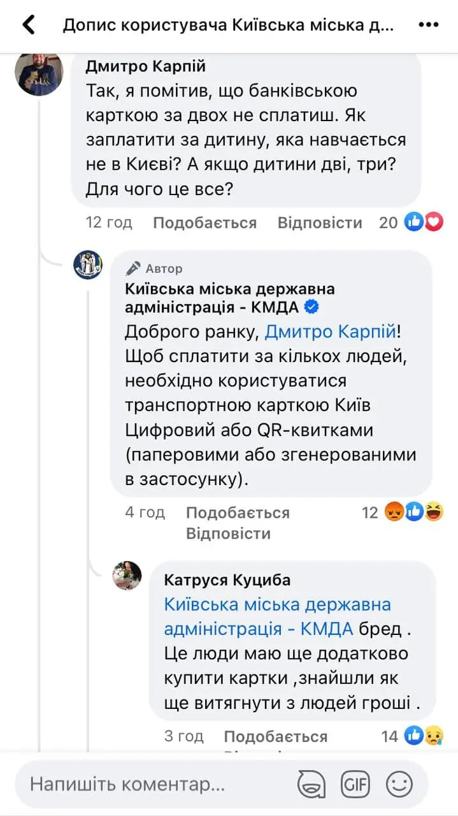Image resolution: width=458 pixels, height=816 pixels.
Task: Like Катруся Куциба's reply via Подобається
Action: 275,737
